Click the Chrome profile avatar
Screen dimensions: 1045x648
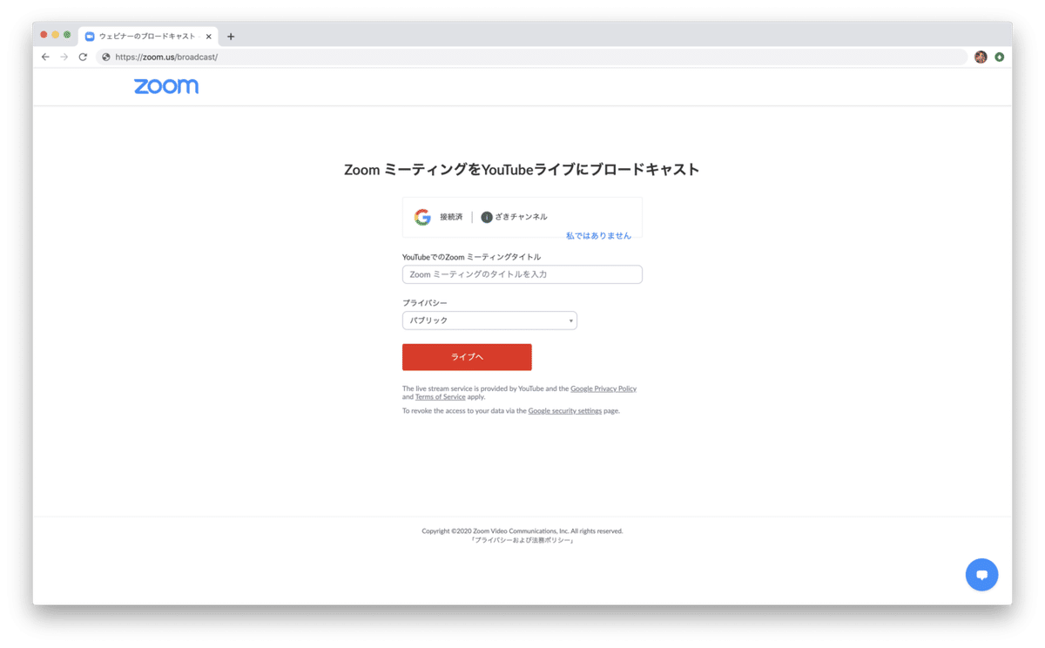coord(981,57)
